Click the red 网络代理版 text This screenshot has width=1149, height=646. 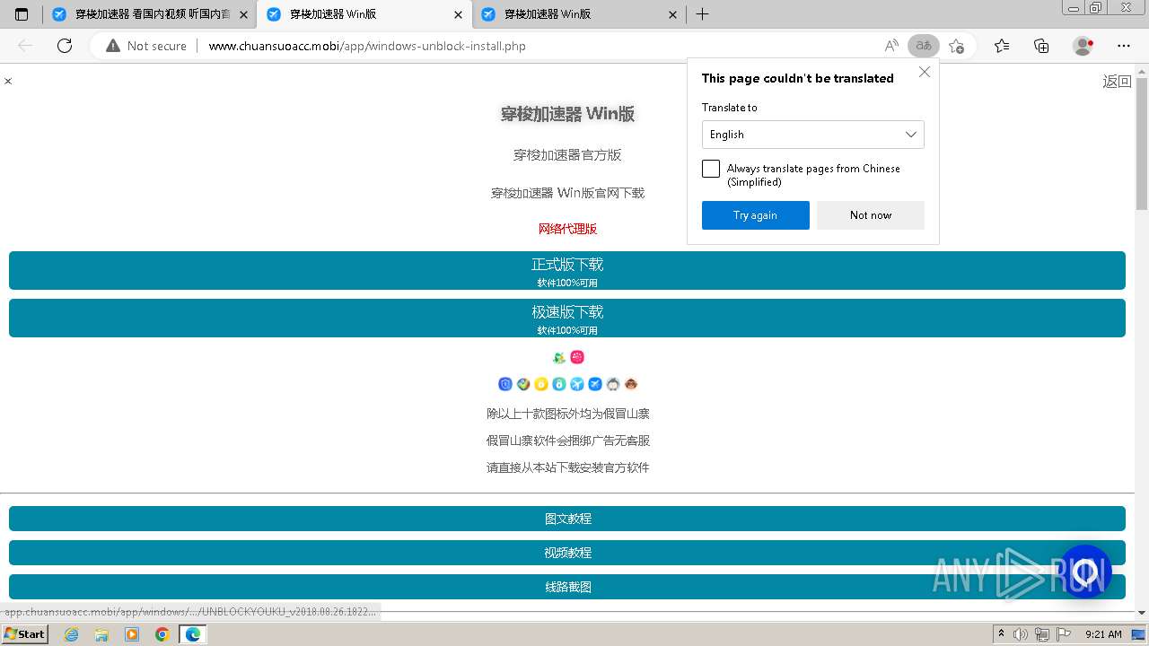click(567, 229)
